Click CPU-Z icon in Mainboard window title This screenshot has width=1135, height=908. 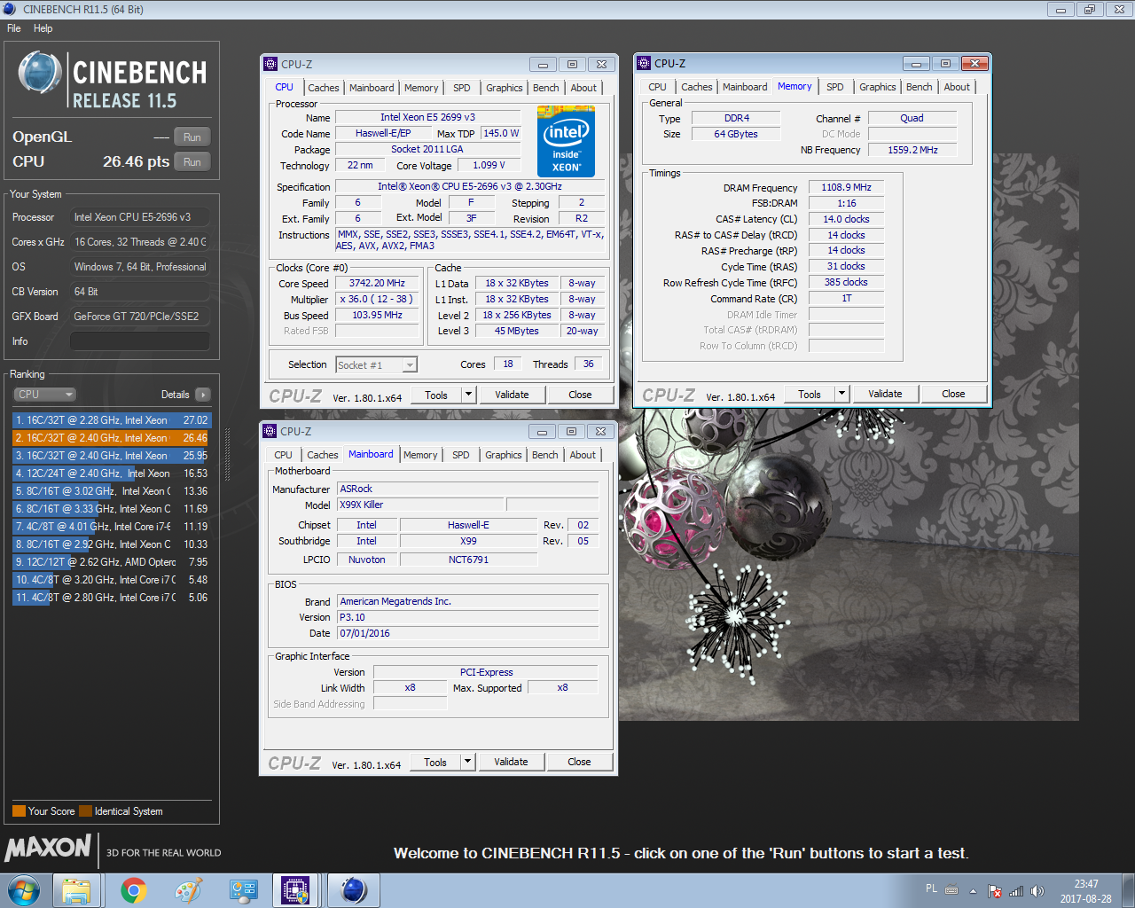(x=270, y=432)
